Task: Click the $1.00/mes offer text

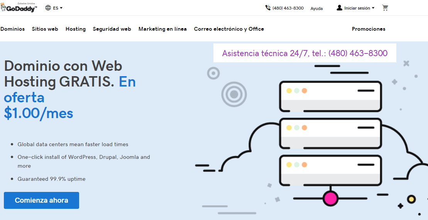Action: pyautogui.click(x=39, y=113)
